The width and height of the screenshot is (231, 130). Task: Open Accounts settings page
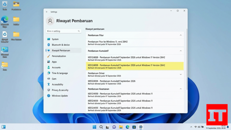point(64,67)
